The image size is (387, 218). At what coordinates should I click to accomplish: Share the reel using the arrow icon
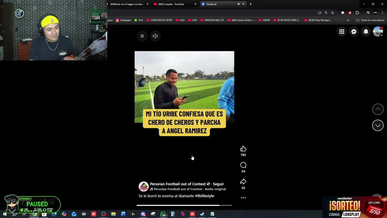(x=243, y=182)
